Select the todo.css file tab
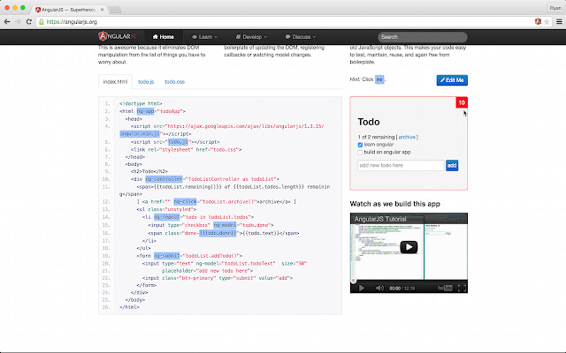The height and width of the screenshot is (353, 566). [x=174, y=82]
